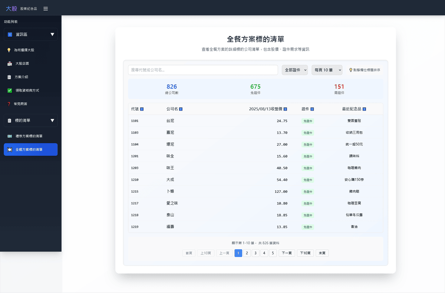Click the 大股 logo in the top left
Screen dimensions: 445x293
(11, 8)
